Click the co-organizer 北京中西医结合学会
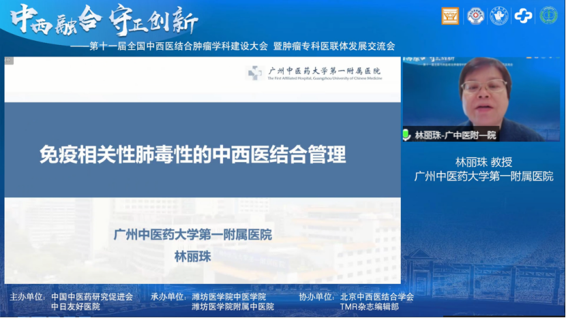 [377, 297]
